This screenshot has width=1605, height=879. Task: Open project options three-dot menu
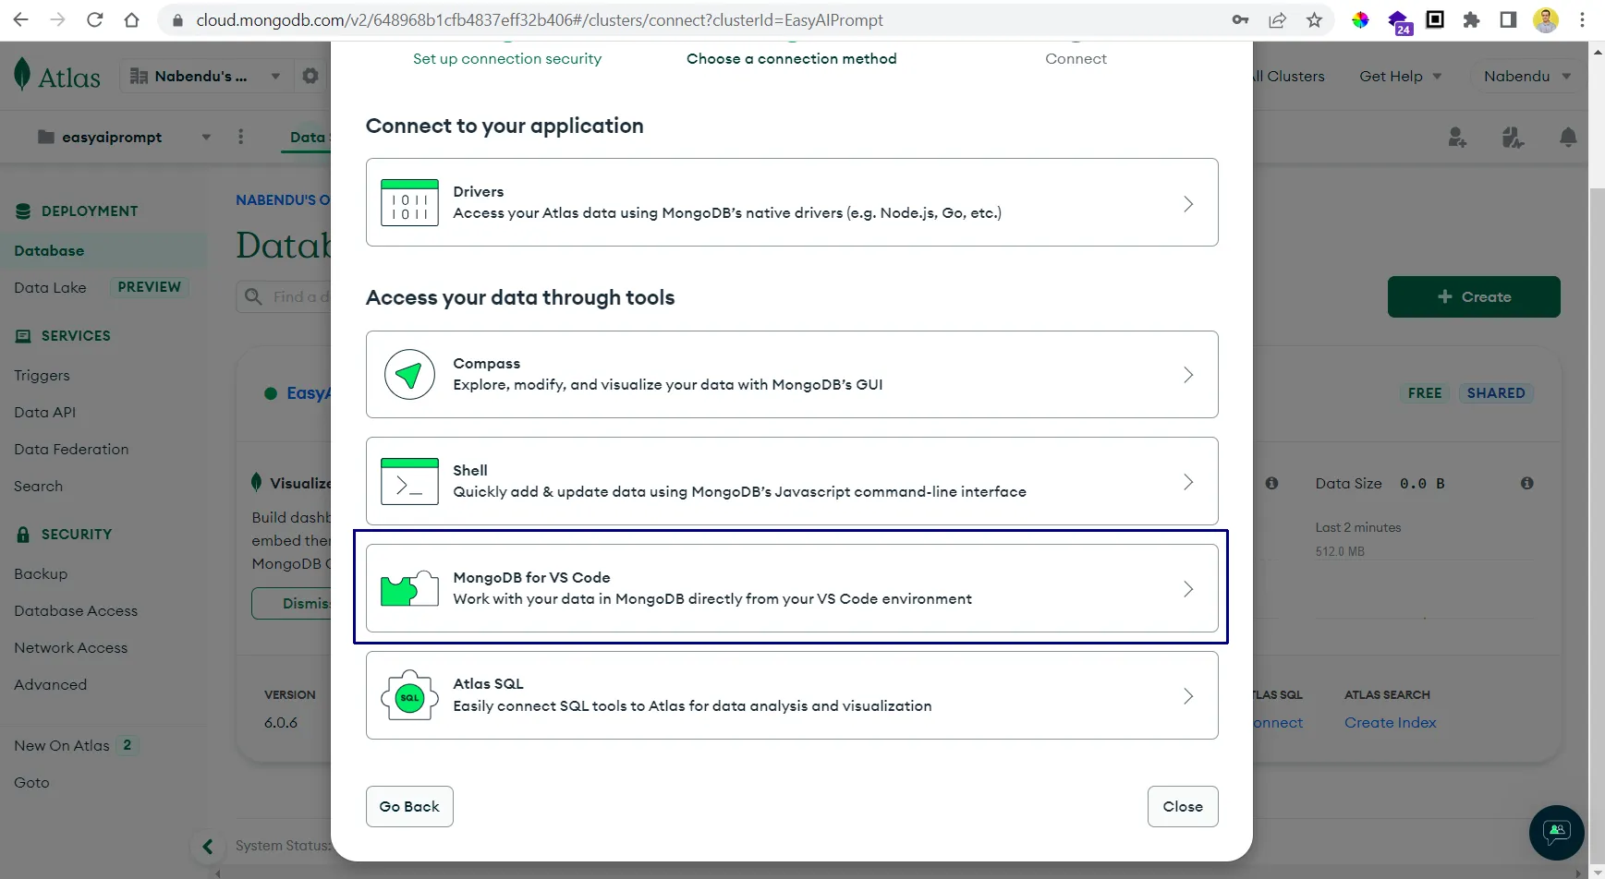tap(241, 137)
